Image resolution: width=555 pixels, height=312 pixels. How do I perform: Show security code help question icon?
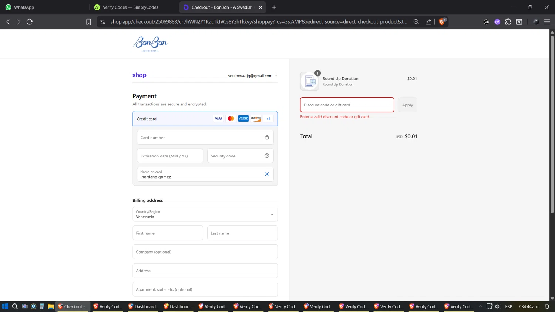(x=267, y=156)
